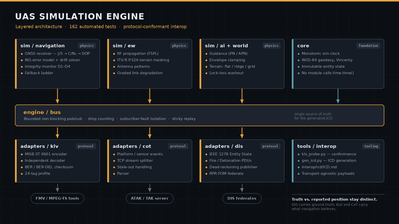The width and height of the screenshot is (399, 224).
Task: Click the "adapters / klv" card heading
Action: (40, 146)
